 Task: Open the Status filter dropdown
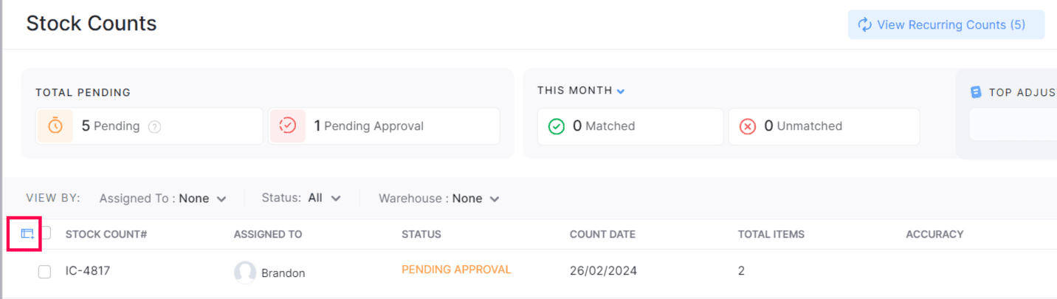click(301, 198)
